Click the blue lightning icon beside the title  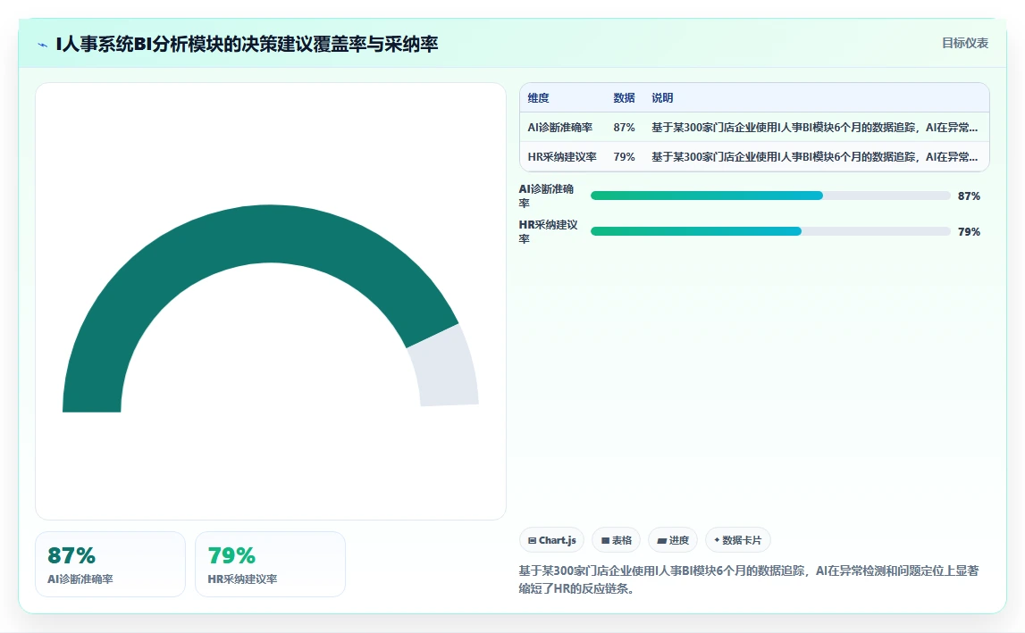pos(43,45)
